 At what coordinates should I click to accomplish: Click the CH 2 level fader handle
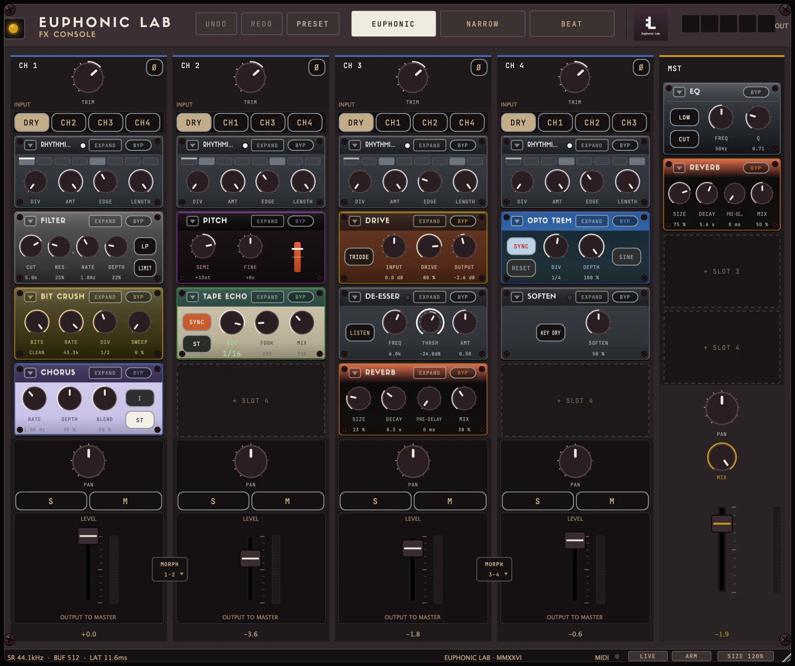coord(251,558)
